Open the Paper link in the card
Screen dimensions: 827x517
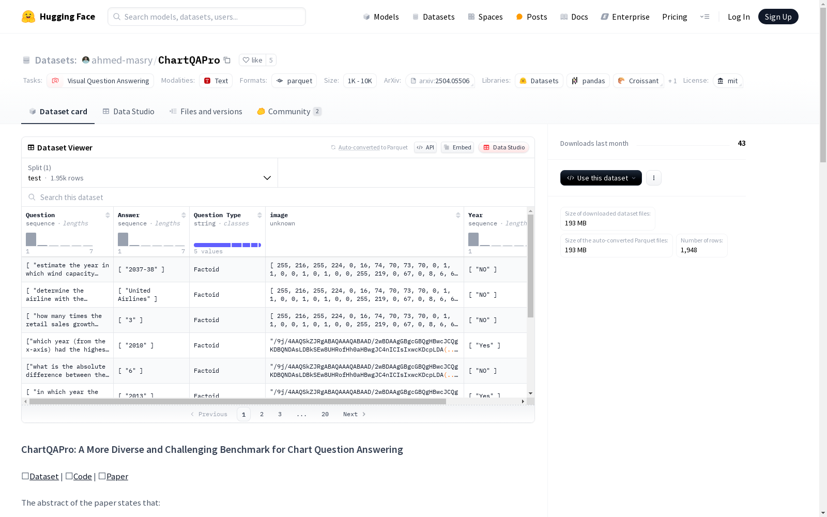(117, 476)
